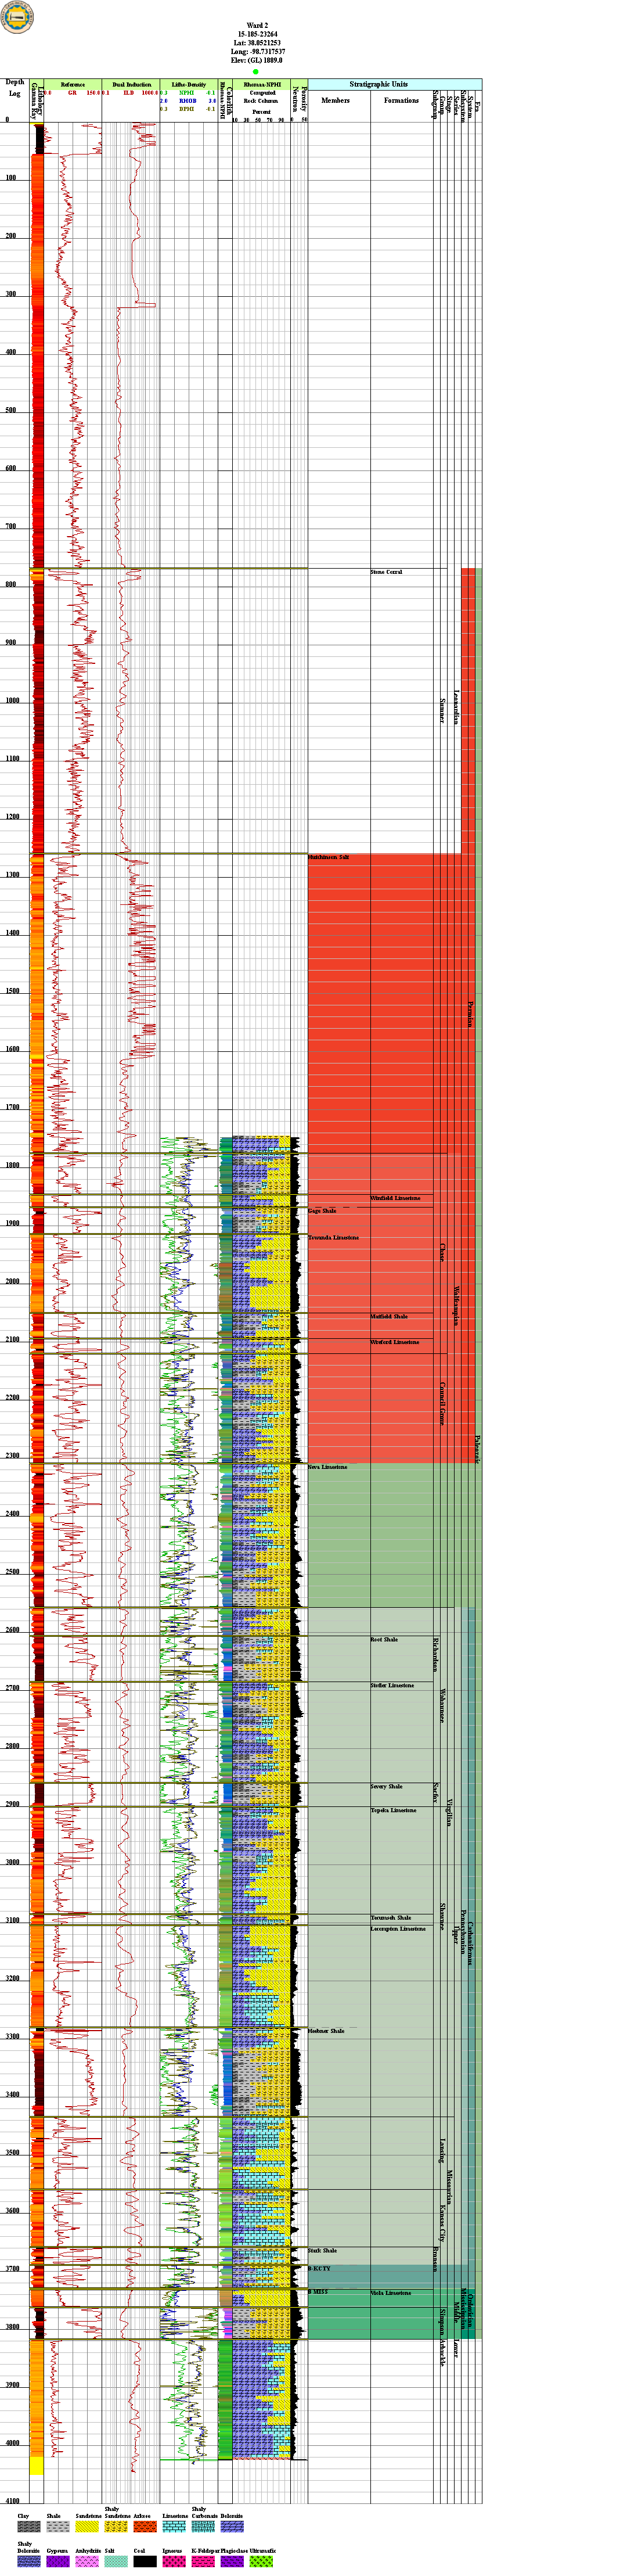Image resolution: width=627 pixels, height=2576 pixels.
Task: Click the geological survey logo at top-left
Action: click(x=16, y=17)
